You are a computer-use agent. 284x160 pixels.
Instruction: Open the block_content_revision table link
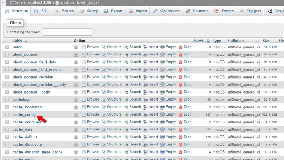(x=33, y=77)
